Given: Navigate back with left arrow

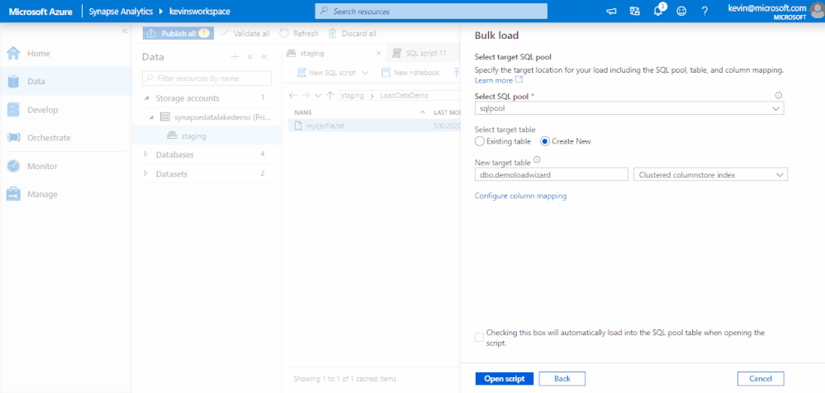Looking at the screenshot, I should tap(293, 95).
